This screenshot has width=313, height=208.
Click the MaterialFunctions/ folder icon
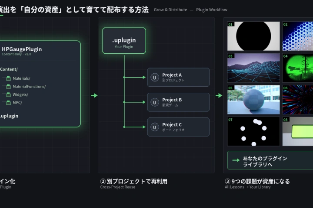coord(8,87)
